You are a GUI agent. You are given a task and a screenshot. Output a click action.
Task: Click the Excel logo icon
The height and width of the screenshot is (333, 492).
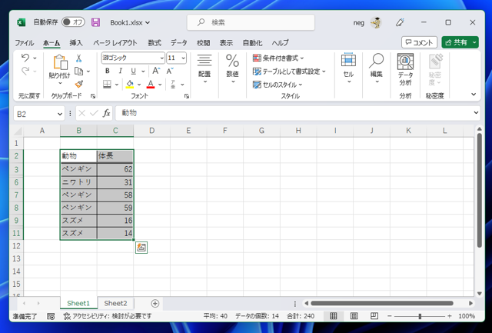pyautogui.click(x=22, y=22)
